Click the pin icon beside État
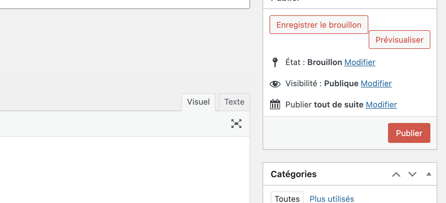The image size is (446, 203). coord(275,62)
